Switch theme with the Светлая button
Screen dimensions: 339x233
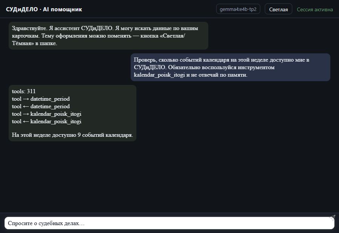[x=278, y=9]
